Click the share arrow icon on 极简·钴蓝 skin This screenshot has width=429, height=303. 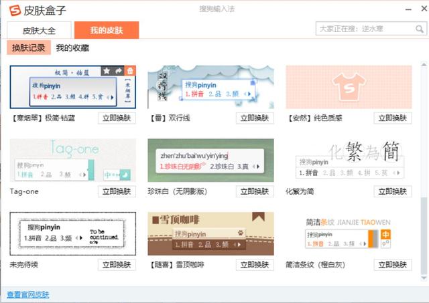[118, 71]
